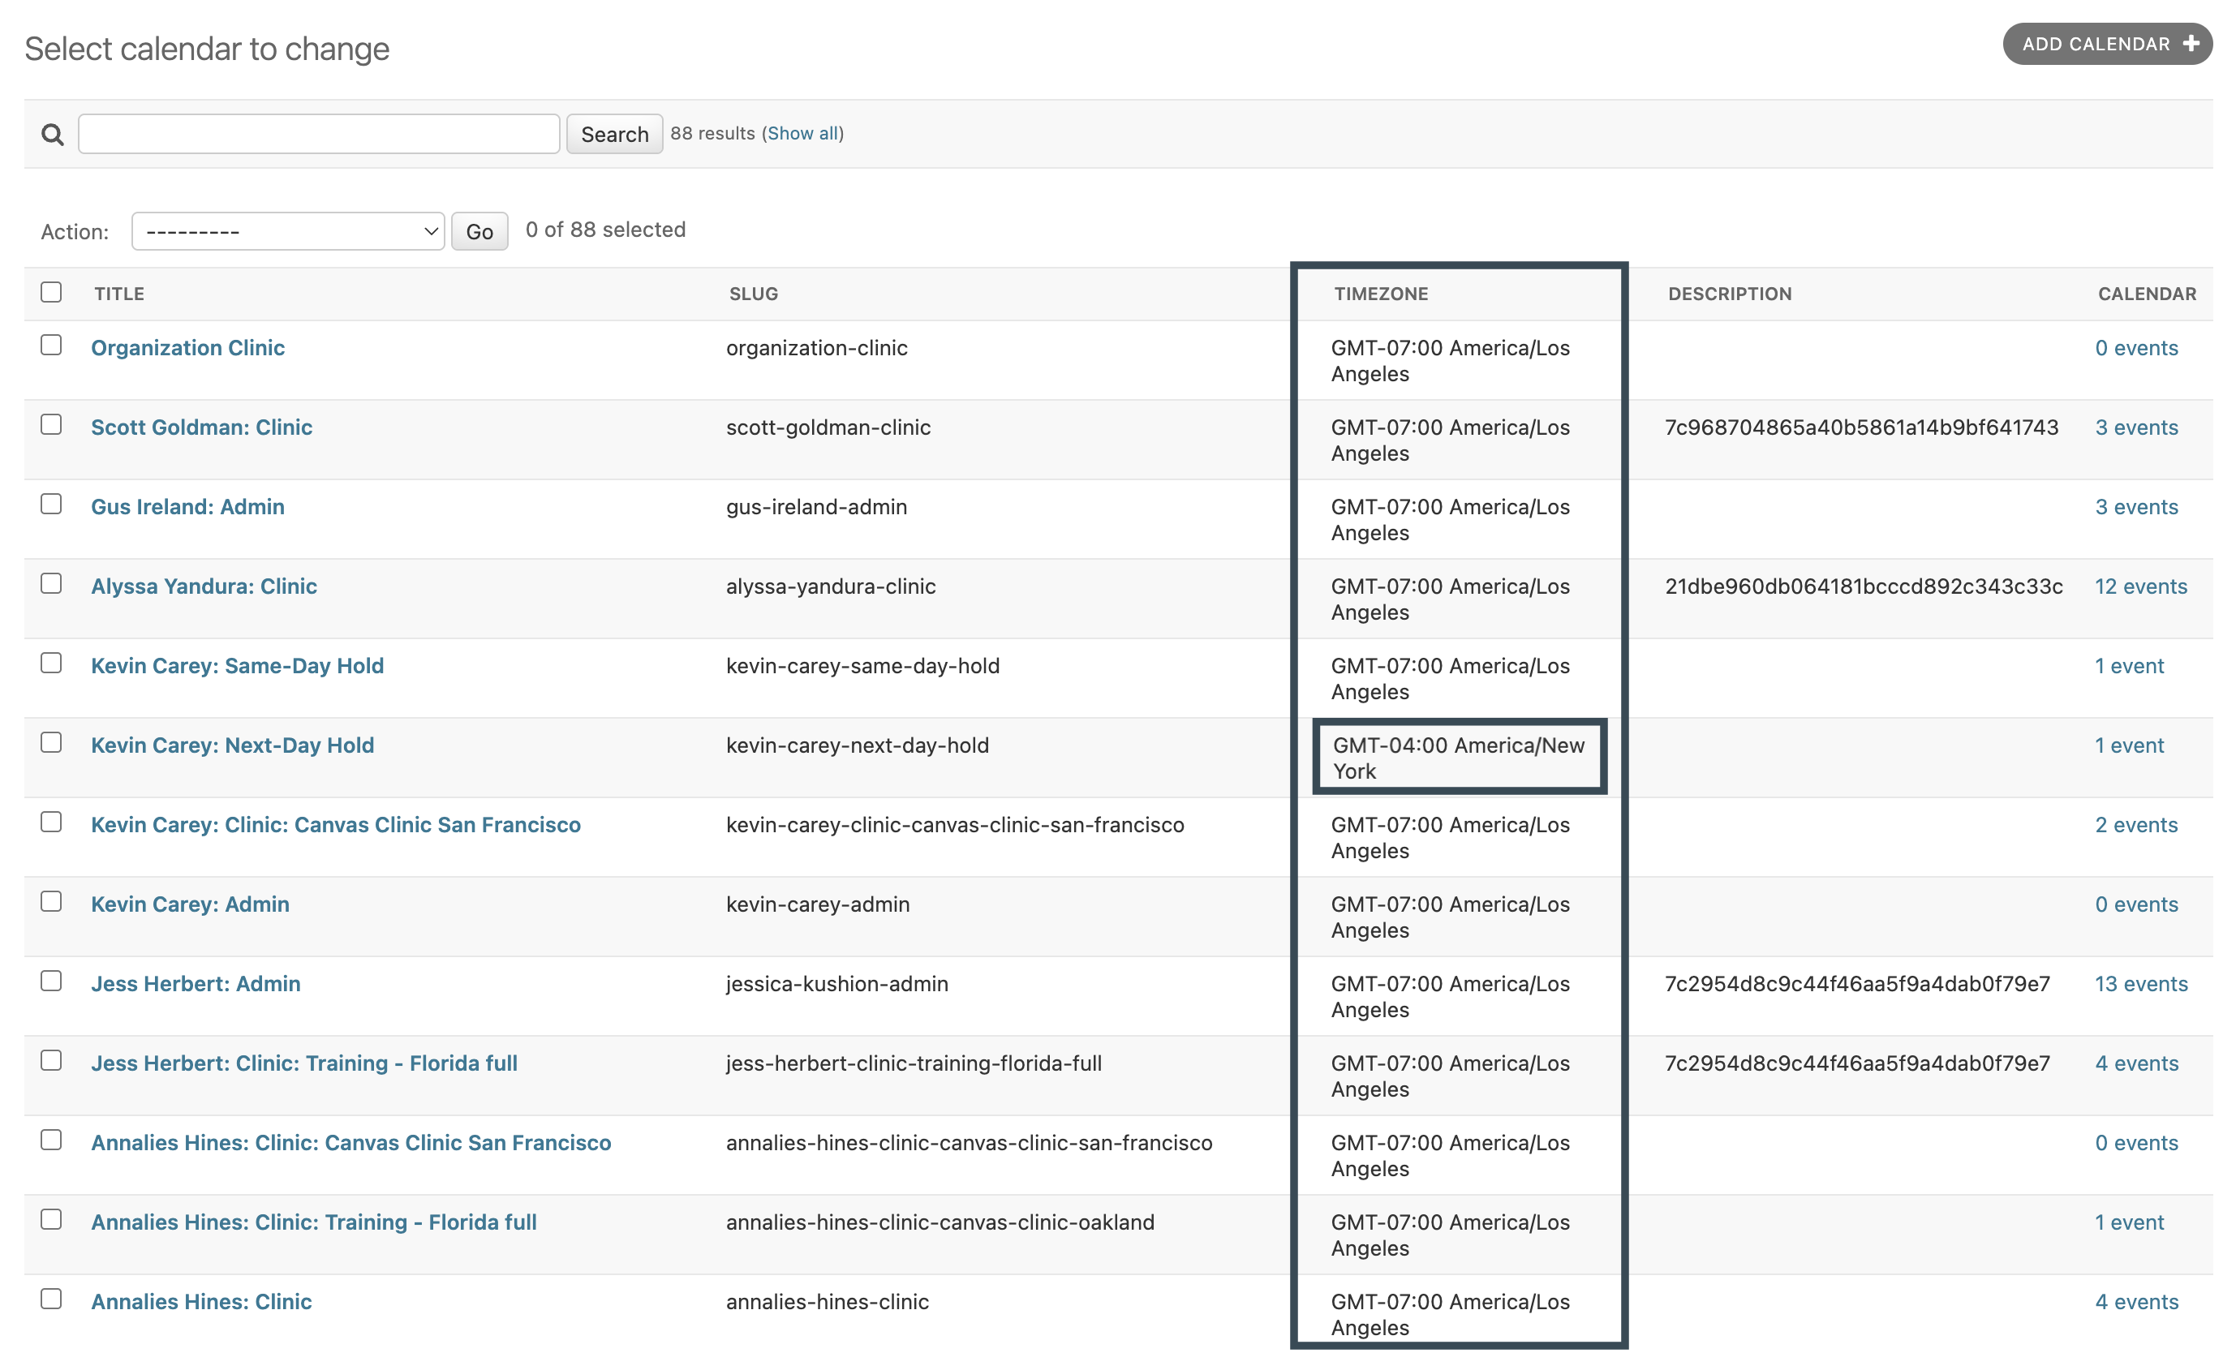Open Alyssa Yandura's 12 events link
Viewport: 2236px width, 1353px height.
tap(2139, 587)
